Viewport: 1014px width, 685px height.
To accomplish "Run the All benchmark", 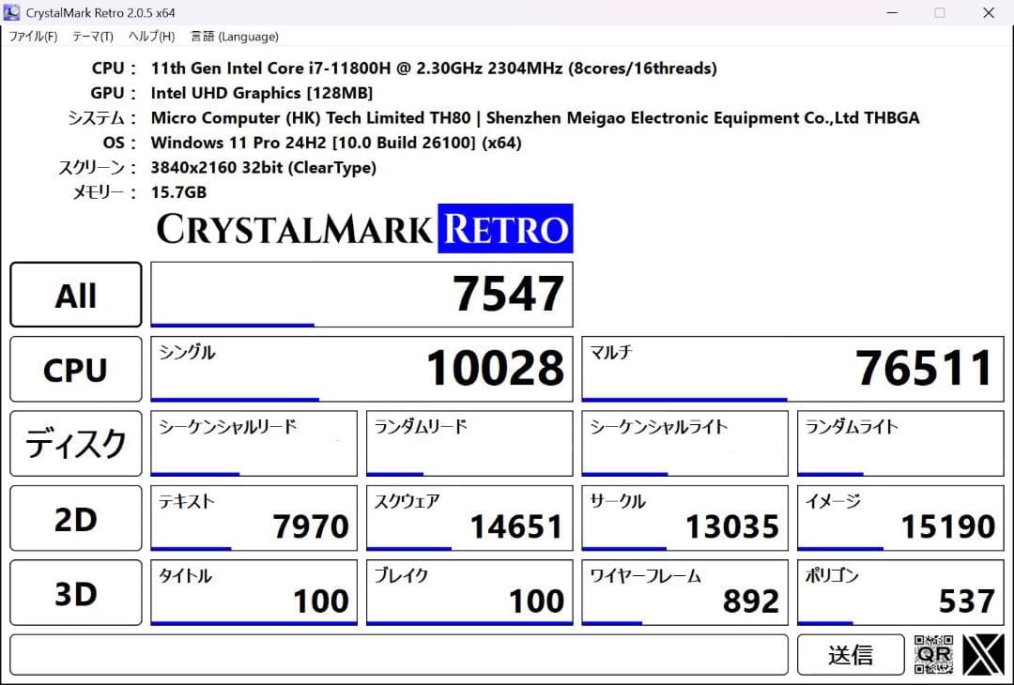I will [75, 294].
